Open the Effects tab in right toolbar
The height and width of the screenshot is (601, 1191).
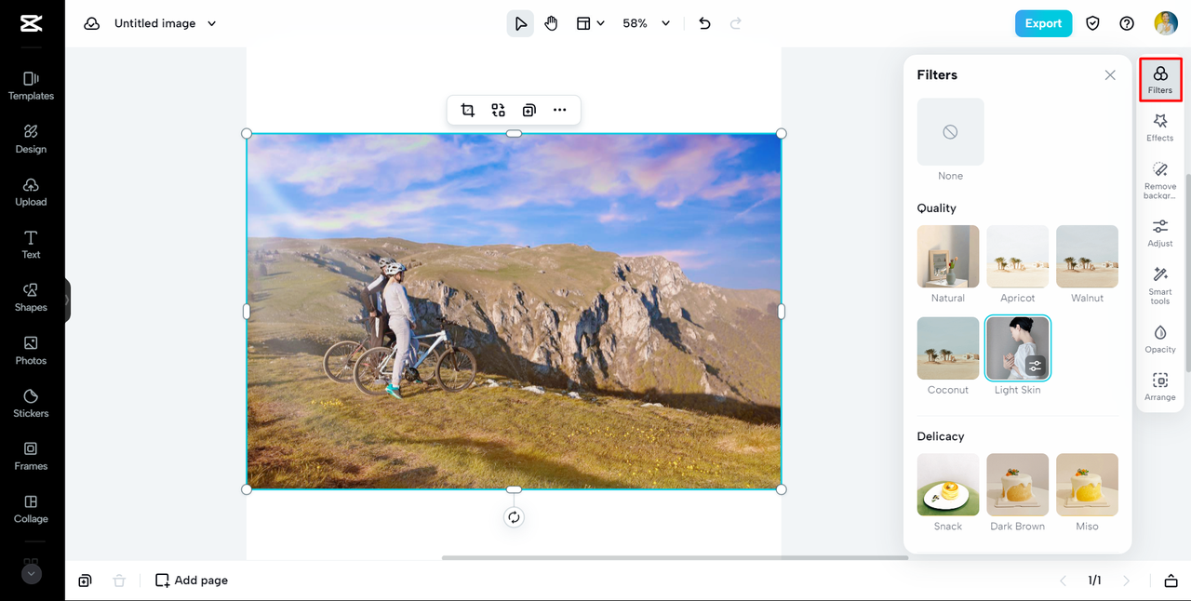[1160, 128]
